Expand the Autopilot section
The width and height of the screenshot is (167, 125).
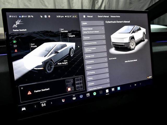99,83
